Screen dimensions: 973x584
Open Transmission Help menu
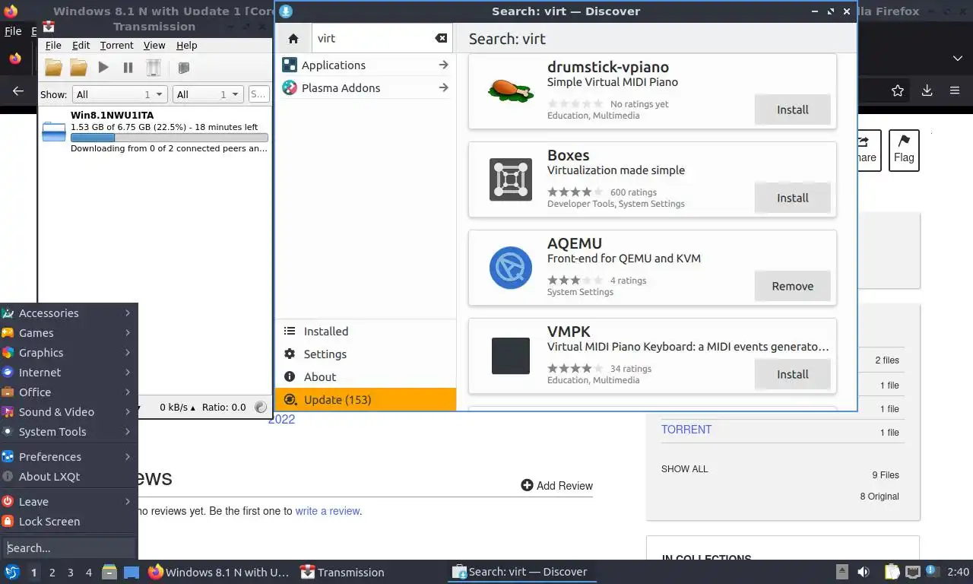click(x=187, y=46)
